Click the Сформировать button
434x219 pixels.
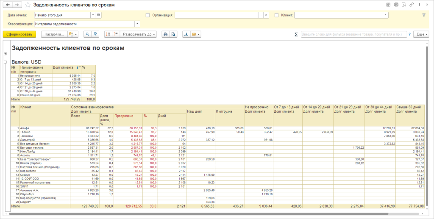[19, 34]
